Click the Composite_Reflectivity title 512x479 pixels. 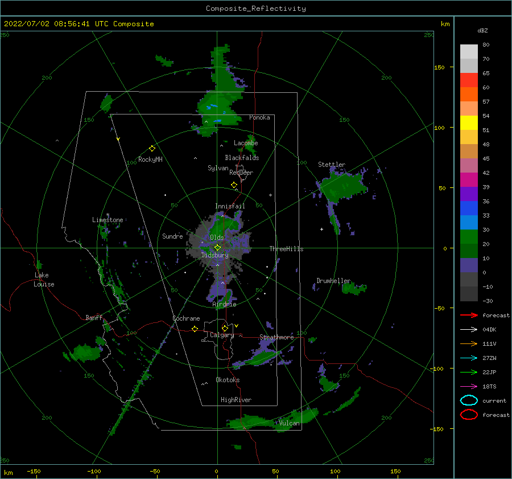coord(256,9)
